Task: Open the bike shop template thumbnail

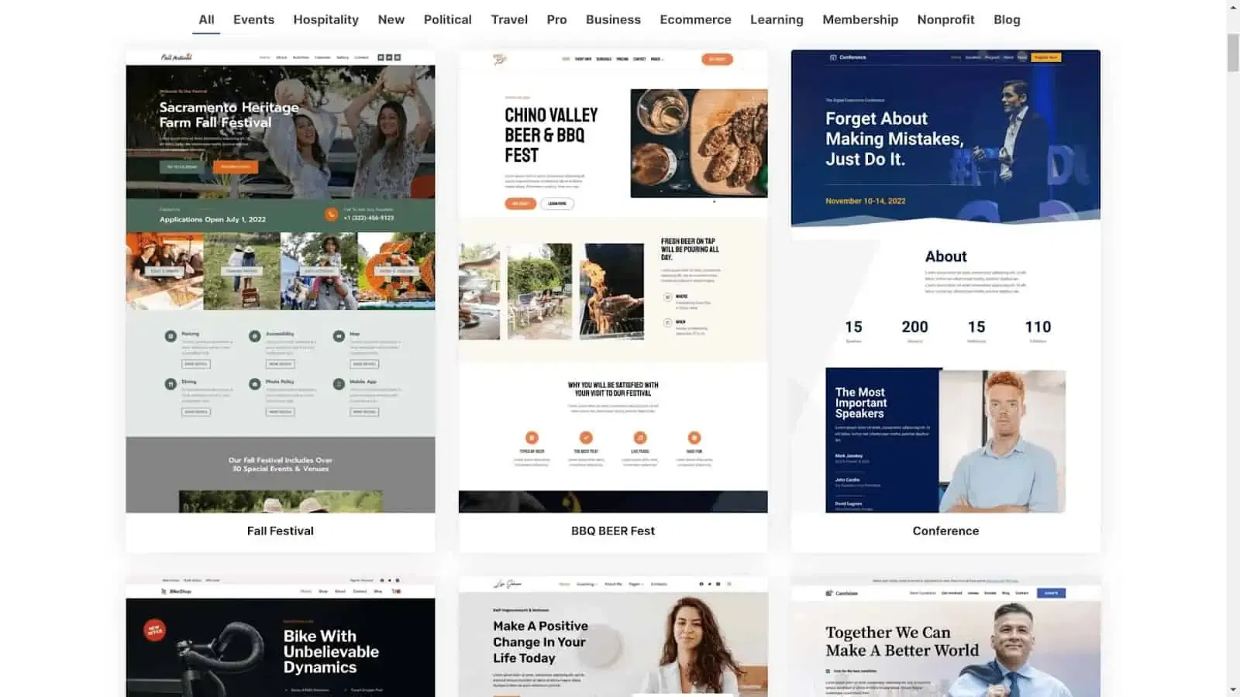Action: [x=281, y=637]
